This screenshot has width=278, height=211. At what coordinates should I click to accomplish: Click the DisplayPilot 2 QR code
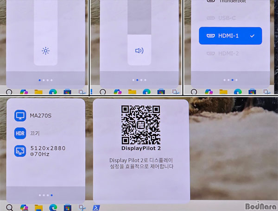pyautogui.click(x=141, y=125)
